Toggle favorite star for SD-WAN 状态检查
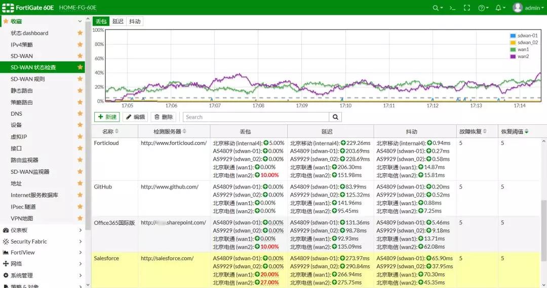The image size is (547, 288). point(80,67)
